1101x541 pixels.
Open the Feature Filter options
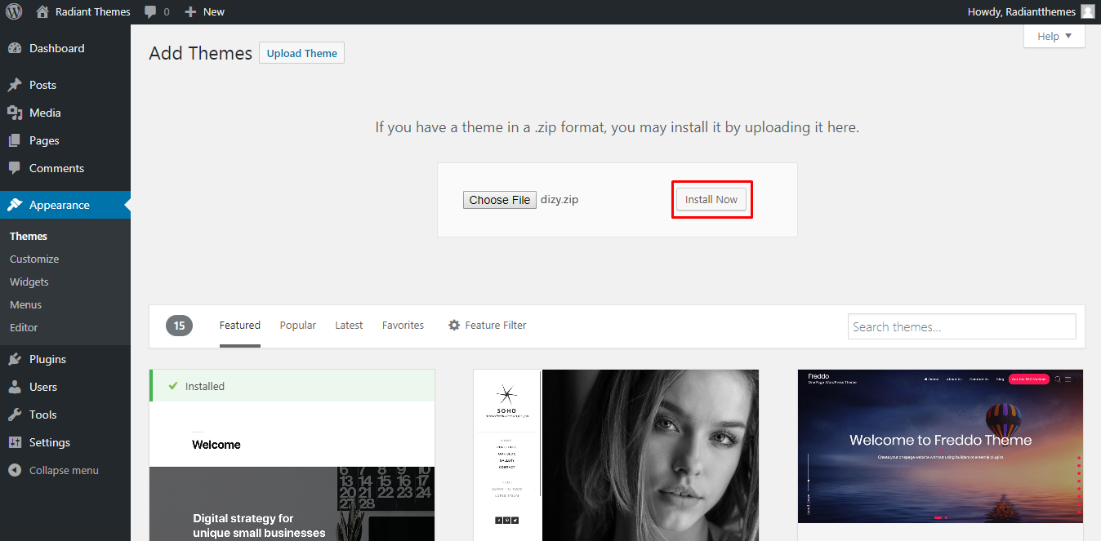(x=487, y=325)
